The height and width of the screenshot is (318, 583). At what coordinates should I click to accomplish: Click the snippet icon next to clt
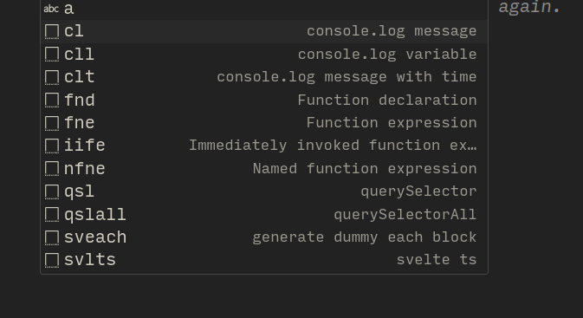[52, 77]
